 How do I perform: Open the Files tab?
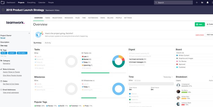(77, 18)
